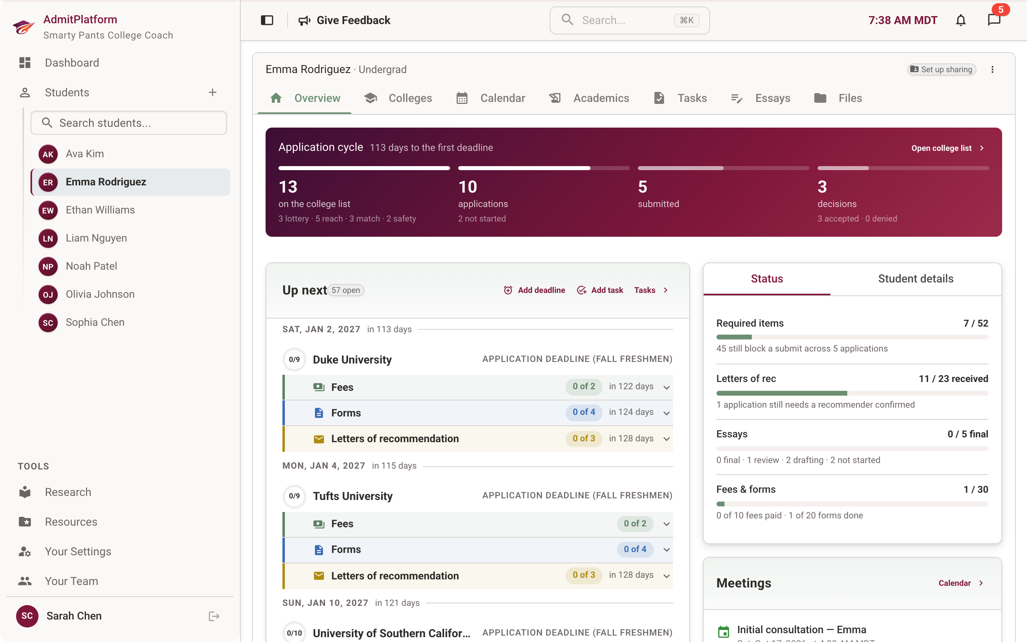Click Tufts Forms '0 of 4' badge
Viewport: 1027px width, 642px height.
635,549
